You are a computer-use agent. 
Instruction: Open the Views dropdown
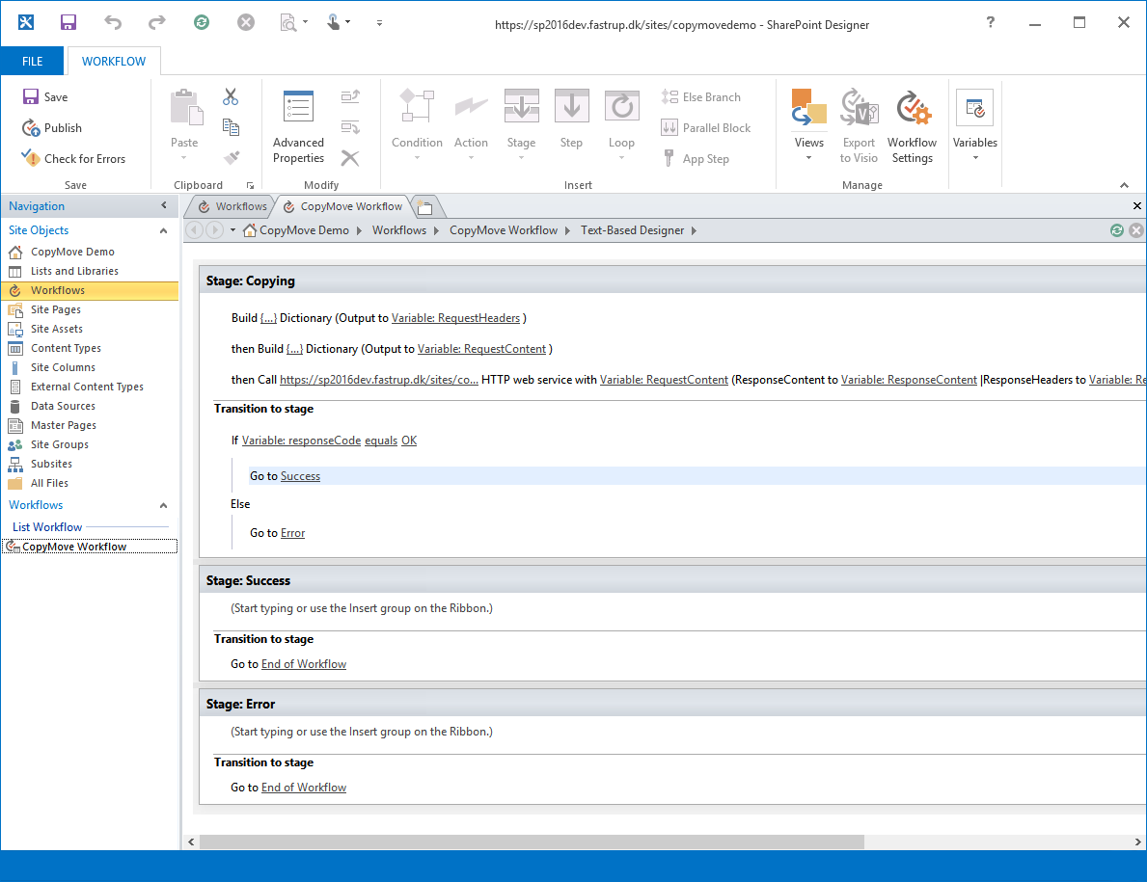click(x=808, y=128)
